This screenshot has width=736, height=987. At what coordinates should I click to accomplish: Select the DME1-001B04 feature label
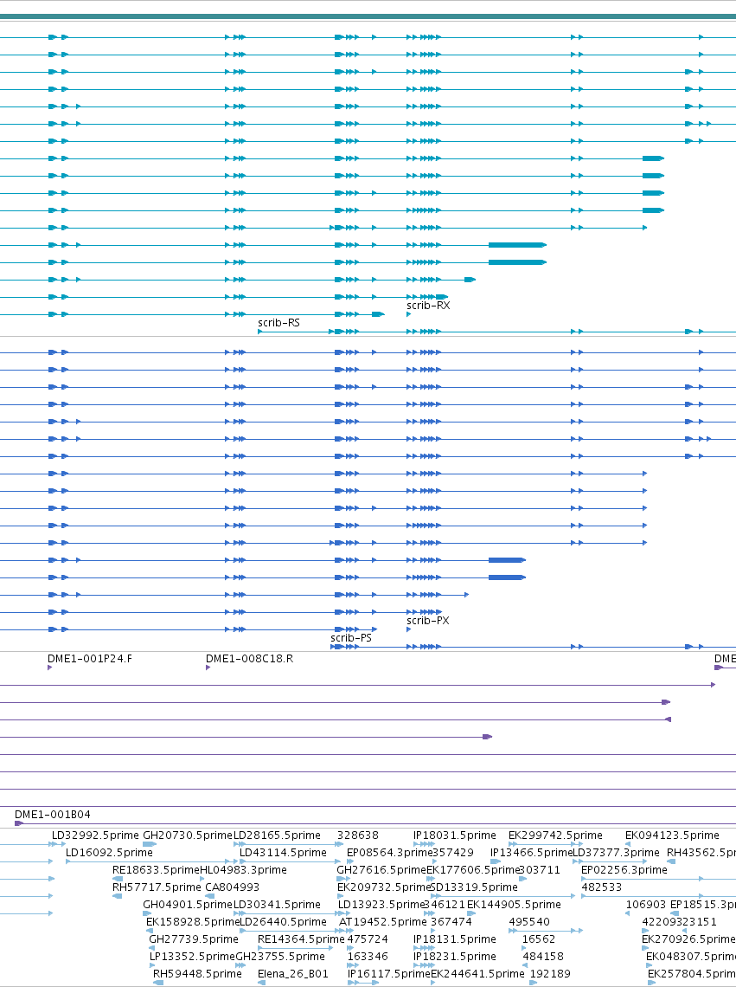coord(53,815)
